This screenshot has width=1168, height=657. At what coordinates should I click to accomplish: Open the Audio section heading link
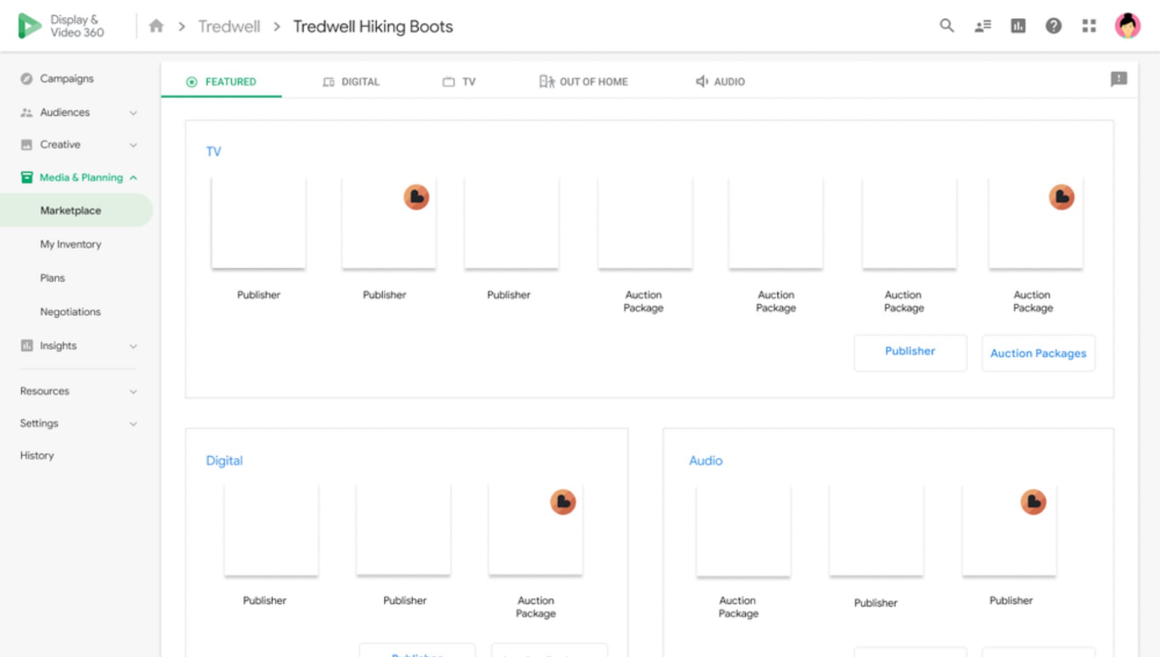pyautogui.click(x=706, y=461)
